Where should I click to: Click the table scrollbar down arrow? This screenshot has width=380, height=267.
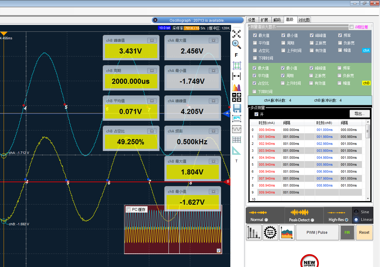coord(368,198)
